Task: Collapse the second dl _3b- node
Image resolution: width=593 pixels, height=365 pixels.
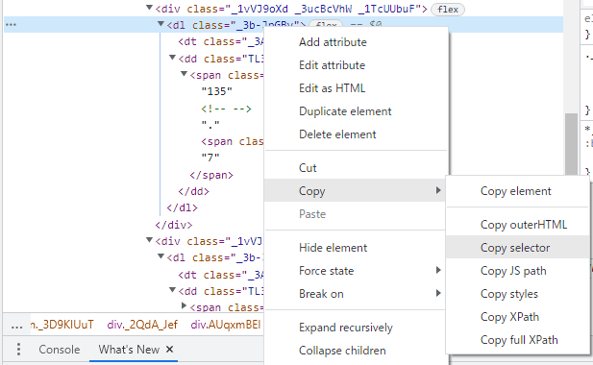Action: pos(161,256)
